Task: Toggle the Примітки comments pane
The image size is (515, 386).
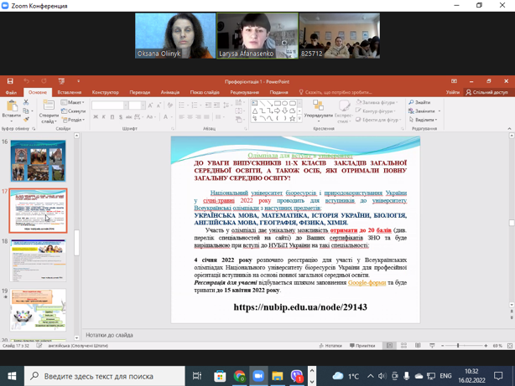Action: (362, 346)
